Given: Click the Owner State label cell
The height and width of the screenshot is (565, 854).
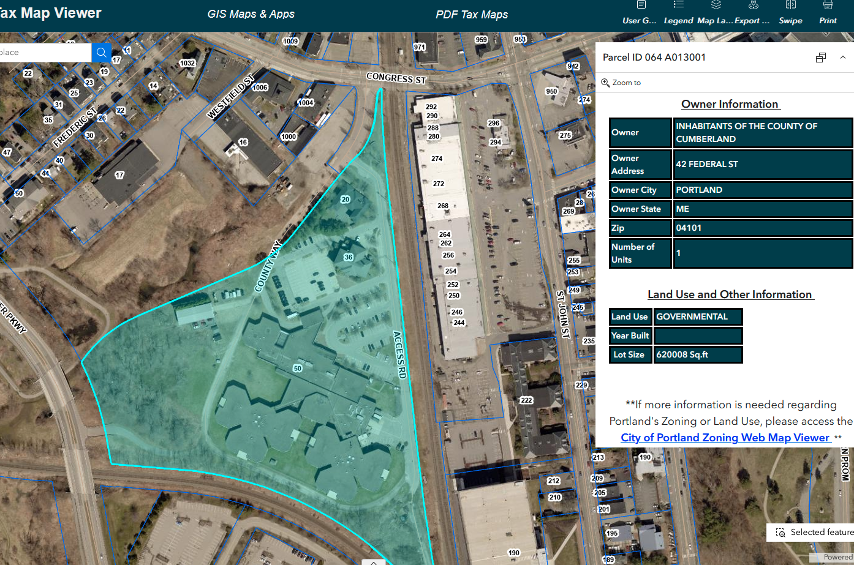Looking at the screenshot, I should pyautogui.click(x=640, y=209).
